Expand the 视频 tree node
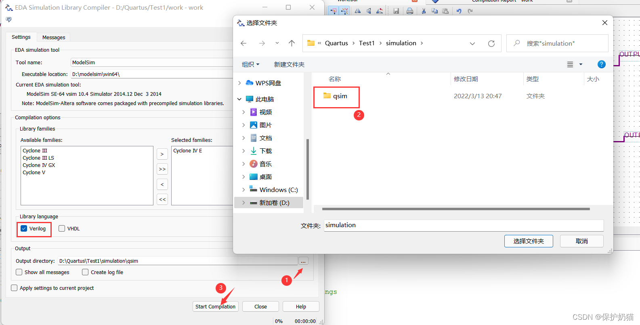This screenshot has width=640, height=325. click(x=243, y=112)
